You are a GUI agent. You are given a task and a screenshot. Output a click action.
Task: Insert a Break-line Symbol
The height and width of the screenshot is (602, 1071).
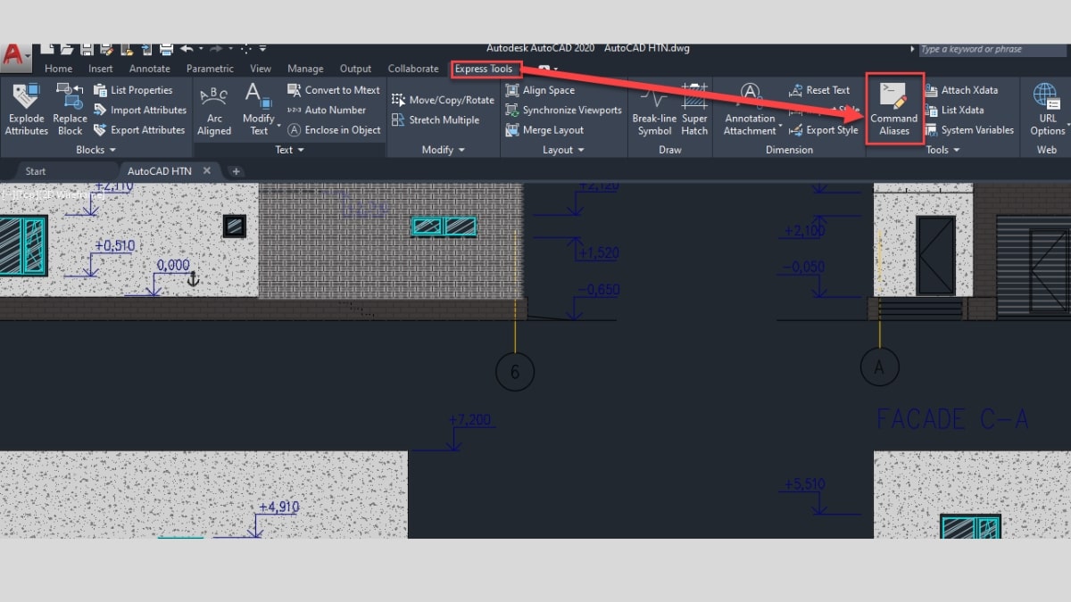click(x=654, y=110)
